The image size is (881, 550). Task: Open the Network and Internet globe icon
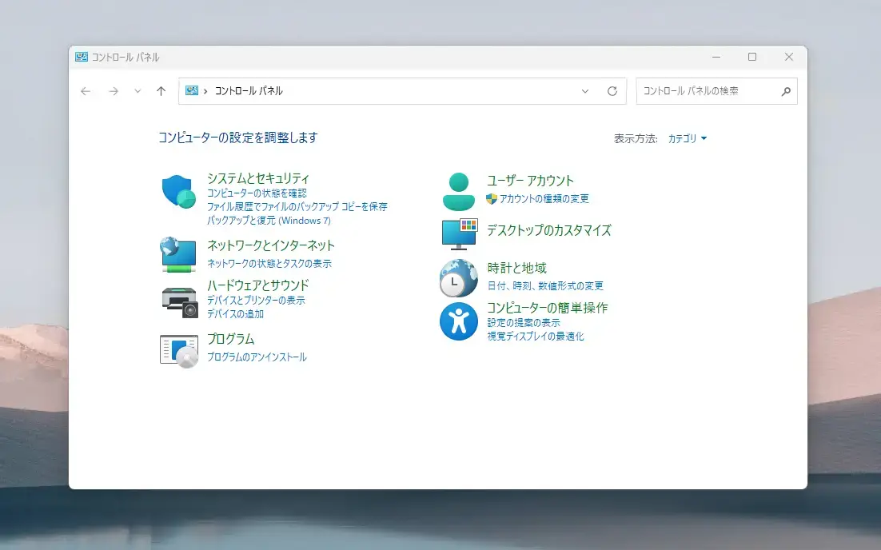(178, 254)
